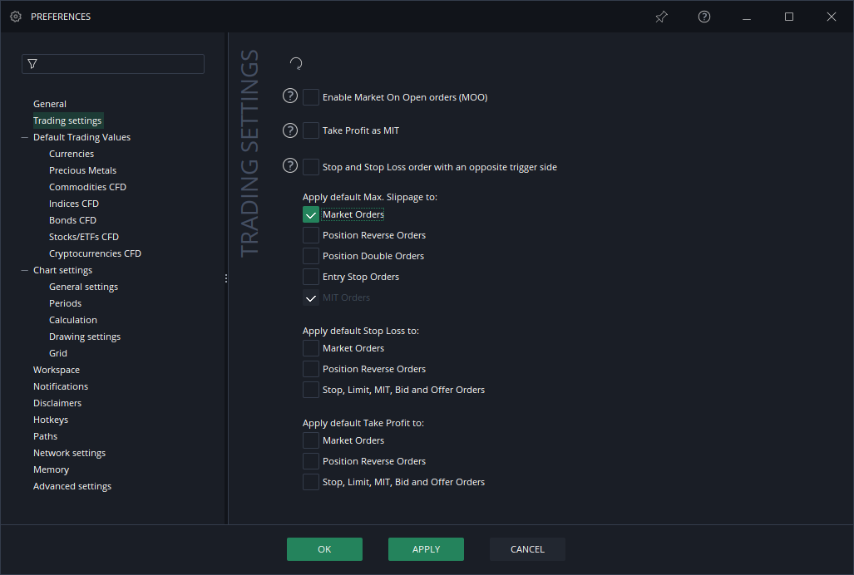Image resolution: width=854 pixels, height=575 pixels.
Task: Open help for Market On Open orders
Action: point(290,96)
